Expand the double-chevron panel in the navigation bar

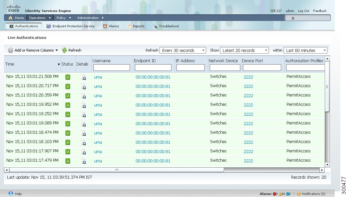pos(293,18)
